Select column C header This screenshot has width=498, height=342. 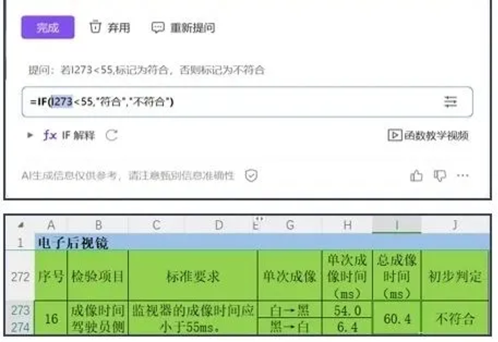coord(156,225)
